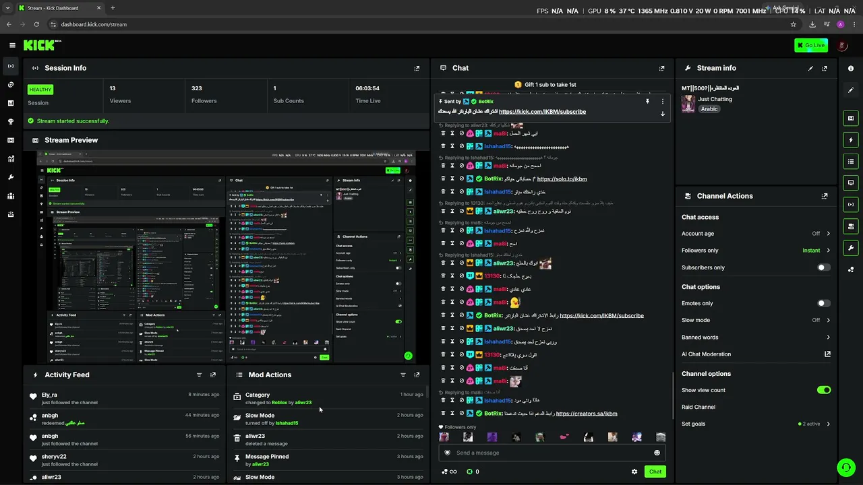Filter the Activity Feed list
Viewport: 863px width, 485px height.
point(199,375)
